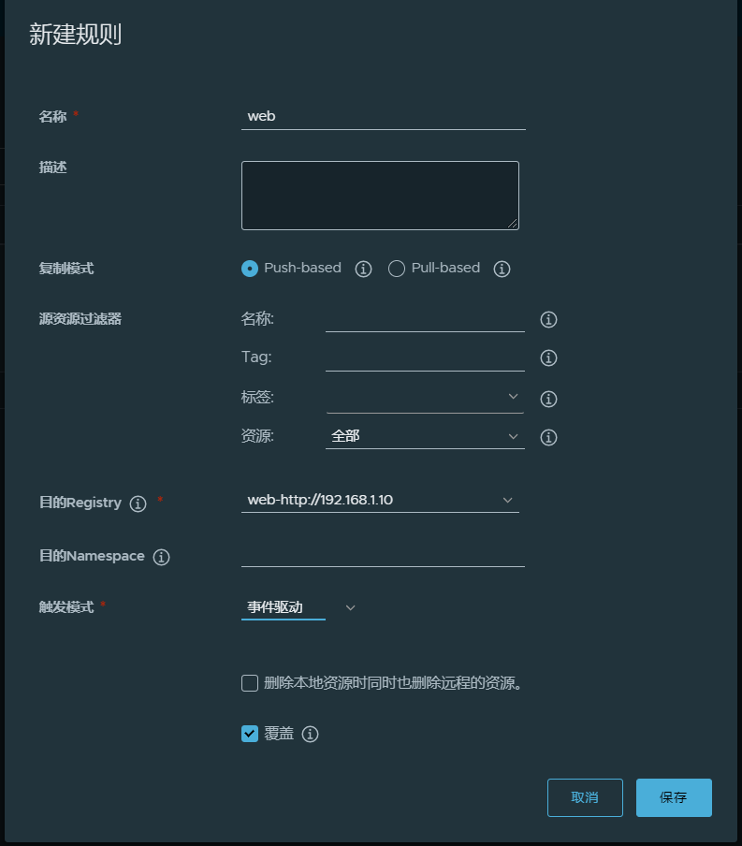Image resolution: width=742 pixels, height=846 pixels.
Task: Open the 触发模式 dropdown showing 事件驱动
Action: [x=298, y=607]
